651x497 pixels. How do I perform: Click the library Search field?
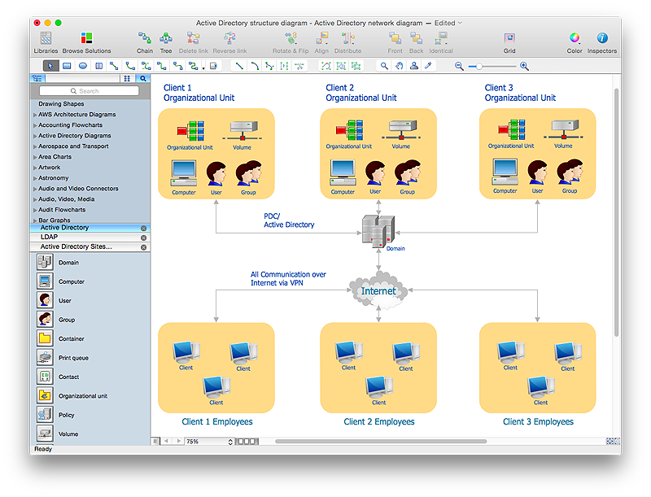pos(89,91)
